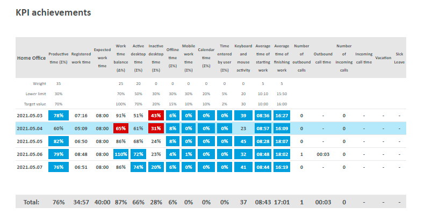The height and width of the screenshot is (221, 432).
Task: Click the 2021.05.07 date row label
Action: point(29,167)
